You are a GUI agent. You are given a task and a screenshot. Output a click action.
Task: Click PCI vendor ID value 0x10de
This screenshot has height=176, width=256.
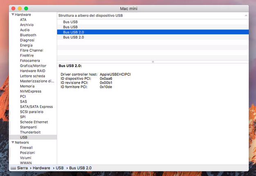(106, 87)
